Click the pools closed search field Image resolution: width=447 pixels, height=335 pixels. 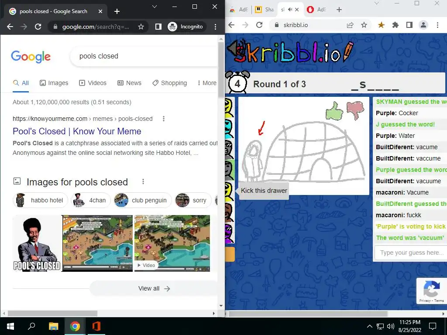144,56
